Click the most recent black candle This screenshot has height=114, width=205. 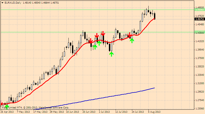tap(155, 16)
